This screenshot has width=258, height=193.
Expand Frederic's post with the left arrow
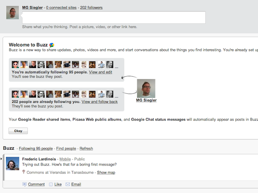pyautogui.click(x=2, y=158)
